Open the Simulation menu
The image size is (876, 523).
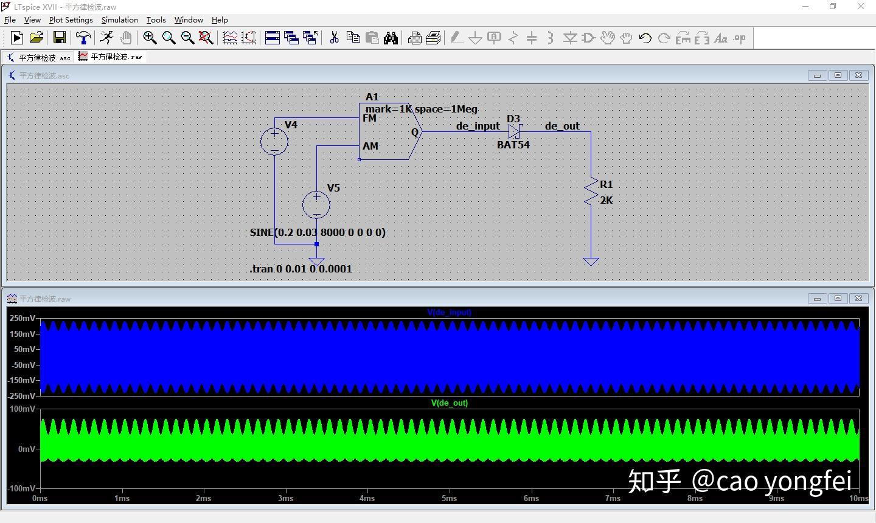coord(119,19)
